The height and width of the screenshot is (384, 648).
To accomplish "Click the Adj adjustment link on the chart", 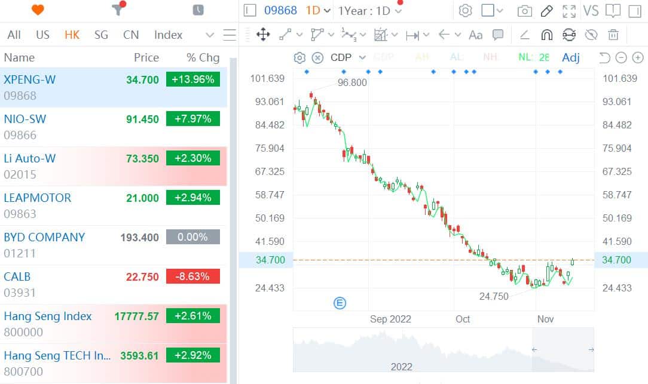I will coord(570,57).
